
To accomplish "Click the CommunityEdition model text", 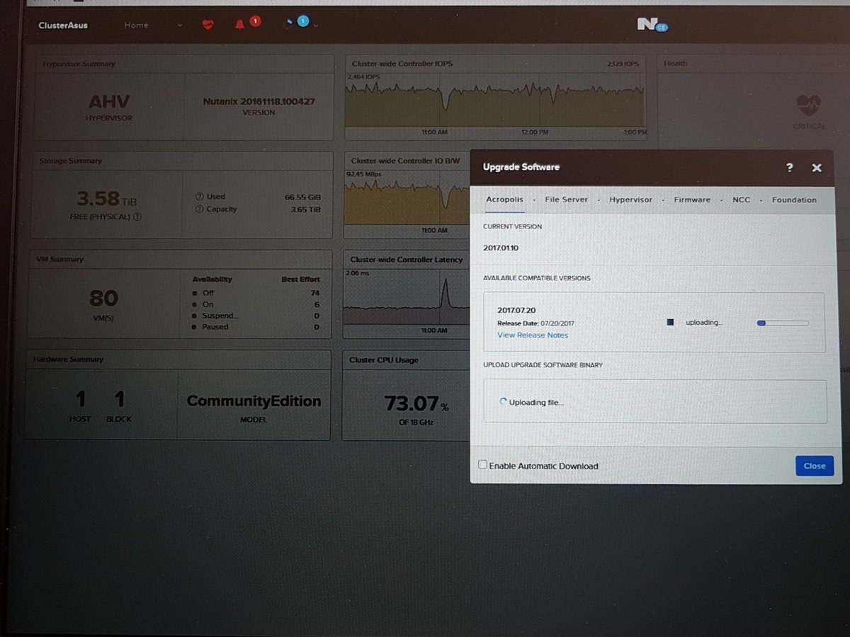I will click(254, 401).
